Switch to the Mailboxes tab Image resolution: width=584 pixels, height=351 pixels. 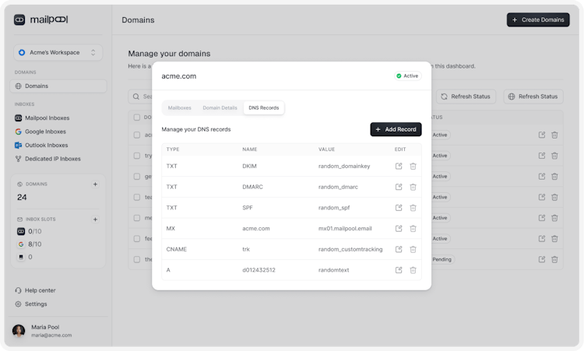[180, 107]
